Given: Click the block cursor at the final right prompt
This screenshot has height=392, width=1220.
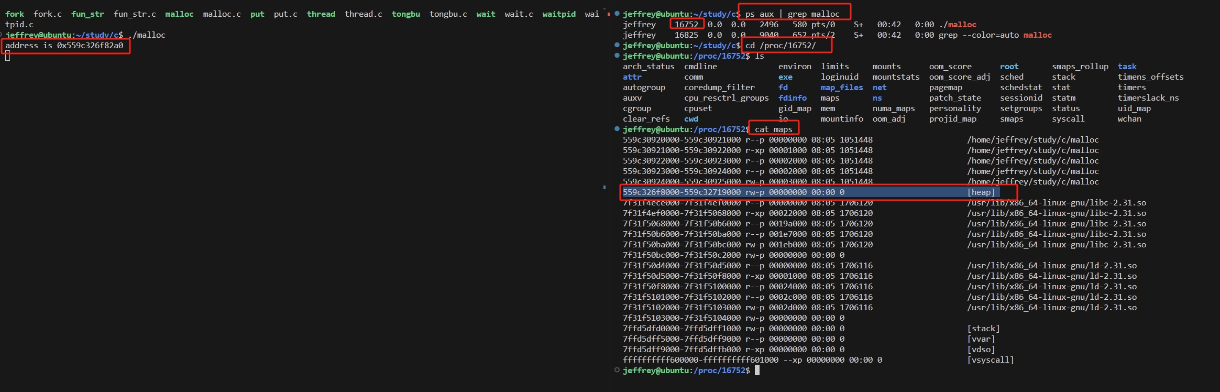Looking at the screenshot, I should point(757,371).
